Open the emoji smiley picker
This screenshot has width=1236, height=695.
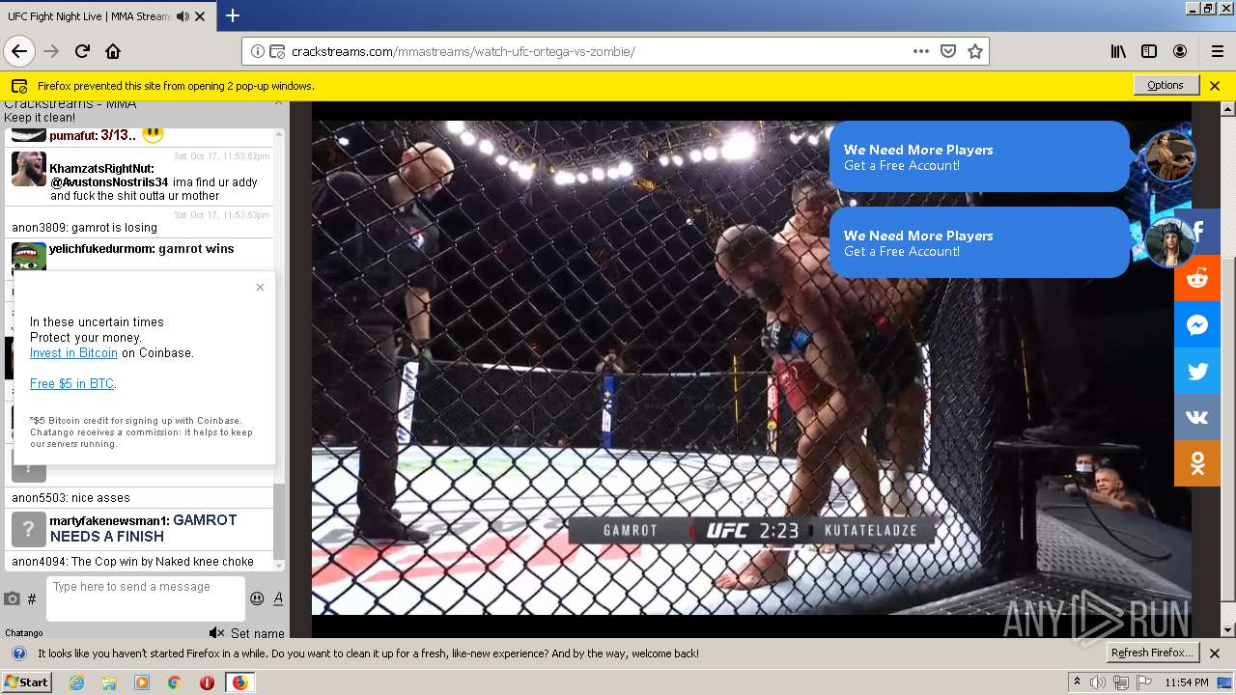(257, 598)
